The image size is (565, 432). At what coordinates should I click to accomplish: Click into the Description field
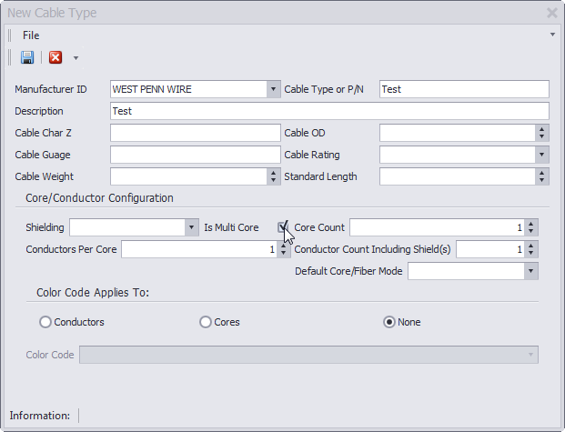(329, 111)
